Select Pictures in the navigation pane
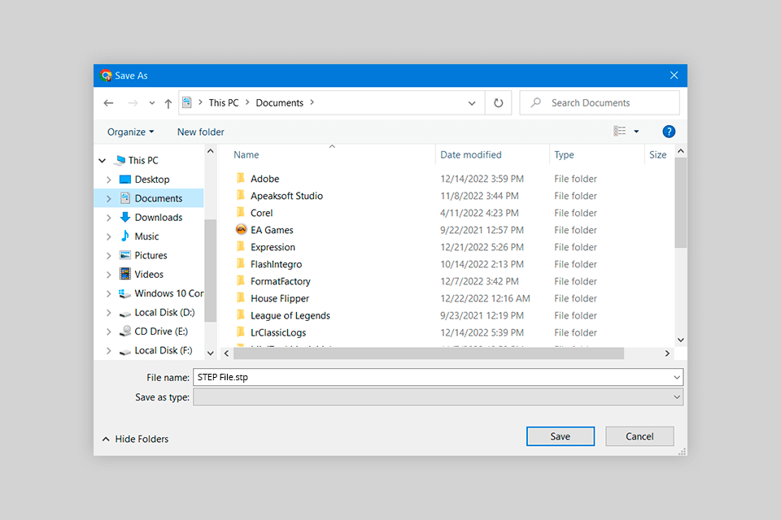 (x=151, y=255)
